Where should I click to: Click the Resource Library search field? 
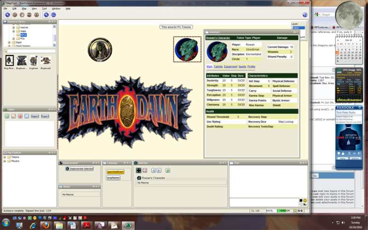tap(31, 51)
